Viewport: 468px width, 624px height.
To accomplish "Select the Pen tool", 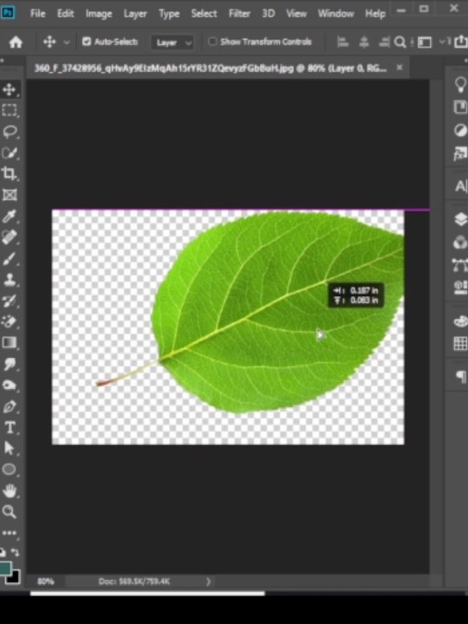I will click(x=10, y=406).
